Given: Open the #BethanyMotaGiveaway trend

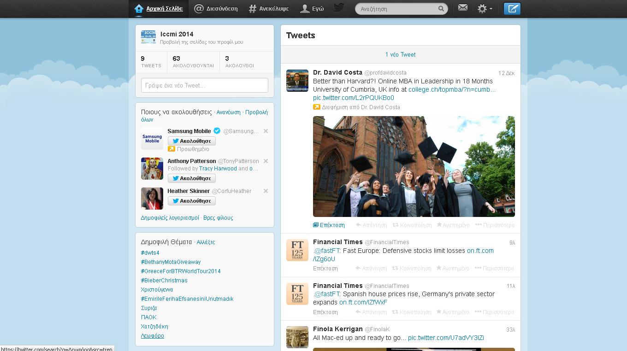Looking at the screenshot, I should point(171,262).
